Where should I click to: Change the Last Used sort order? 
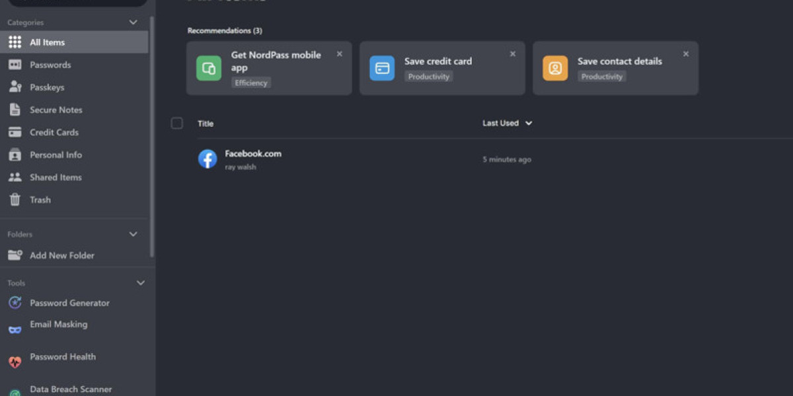[x=507, y=123]
